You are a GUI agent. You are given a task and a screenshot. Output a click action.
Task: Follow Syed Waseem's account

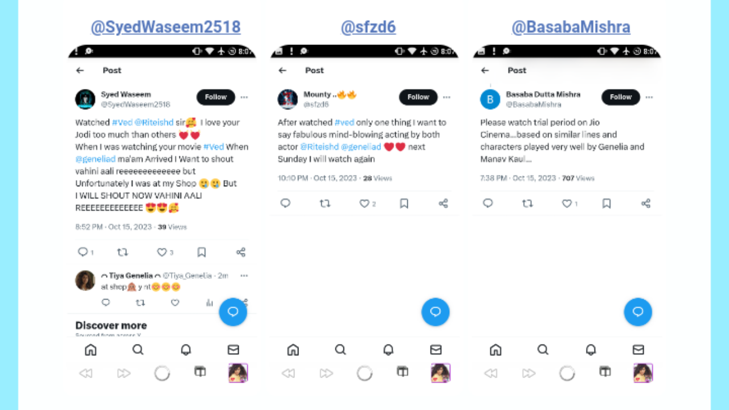point(216,97)
